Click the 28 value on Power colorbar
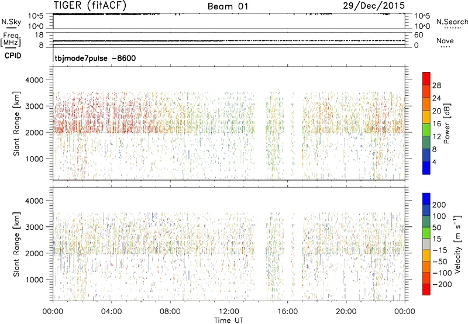Screen dimensions: 468x324 (x=436, y=85)
